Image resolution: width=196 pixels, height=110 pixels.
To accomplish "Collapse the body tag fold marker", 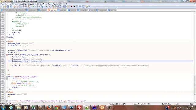I will [7, 37].
